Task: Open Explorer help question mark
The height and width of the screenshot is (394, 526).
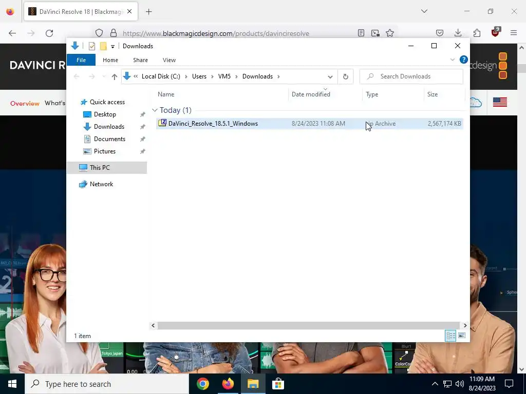Action: [464, 60]
